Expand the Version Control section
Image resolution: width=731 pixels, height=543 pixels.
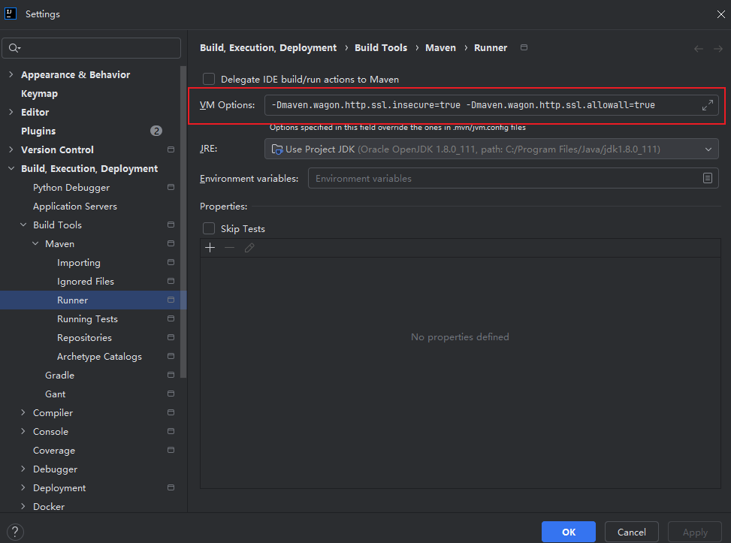[x=11, y=149]
